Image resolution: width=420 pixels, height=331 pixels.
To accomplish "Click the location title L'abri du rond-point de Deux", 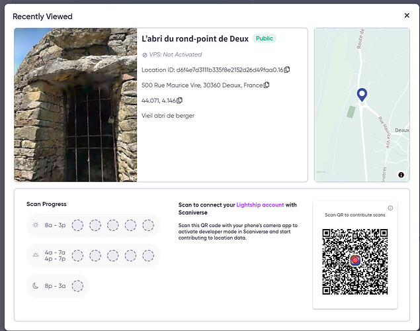I will [195, 39].
